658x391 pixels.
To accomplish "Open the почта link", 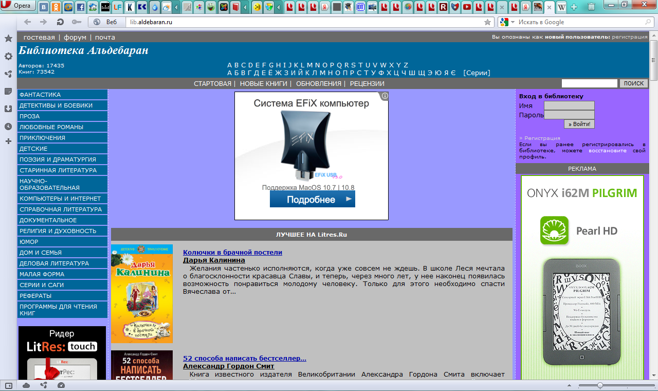I will (x=105, y=37).
